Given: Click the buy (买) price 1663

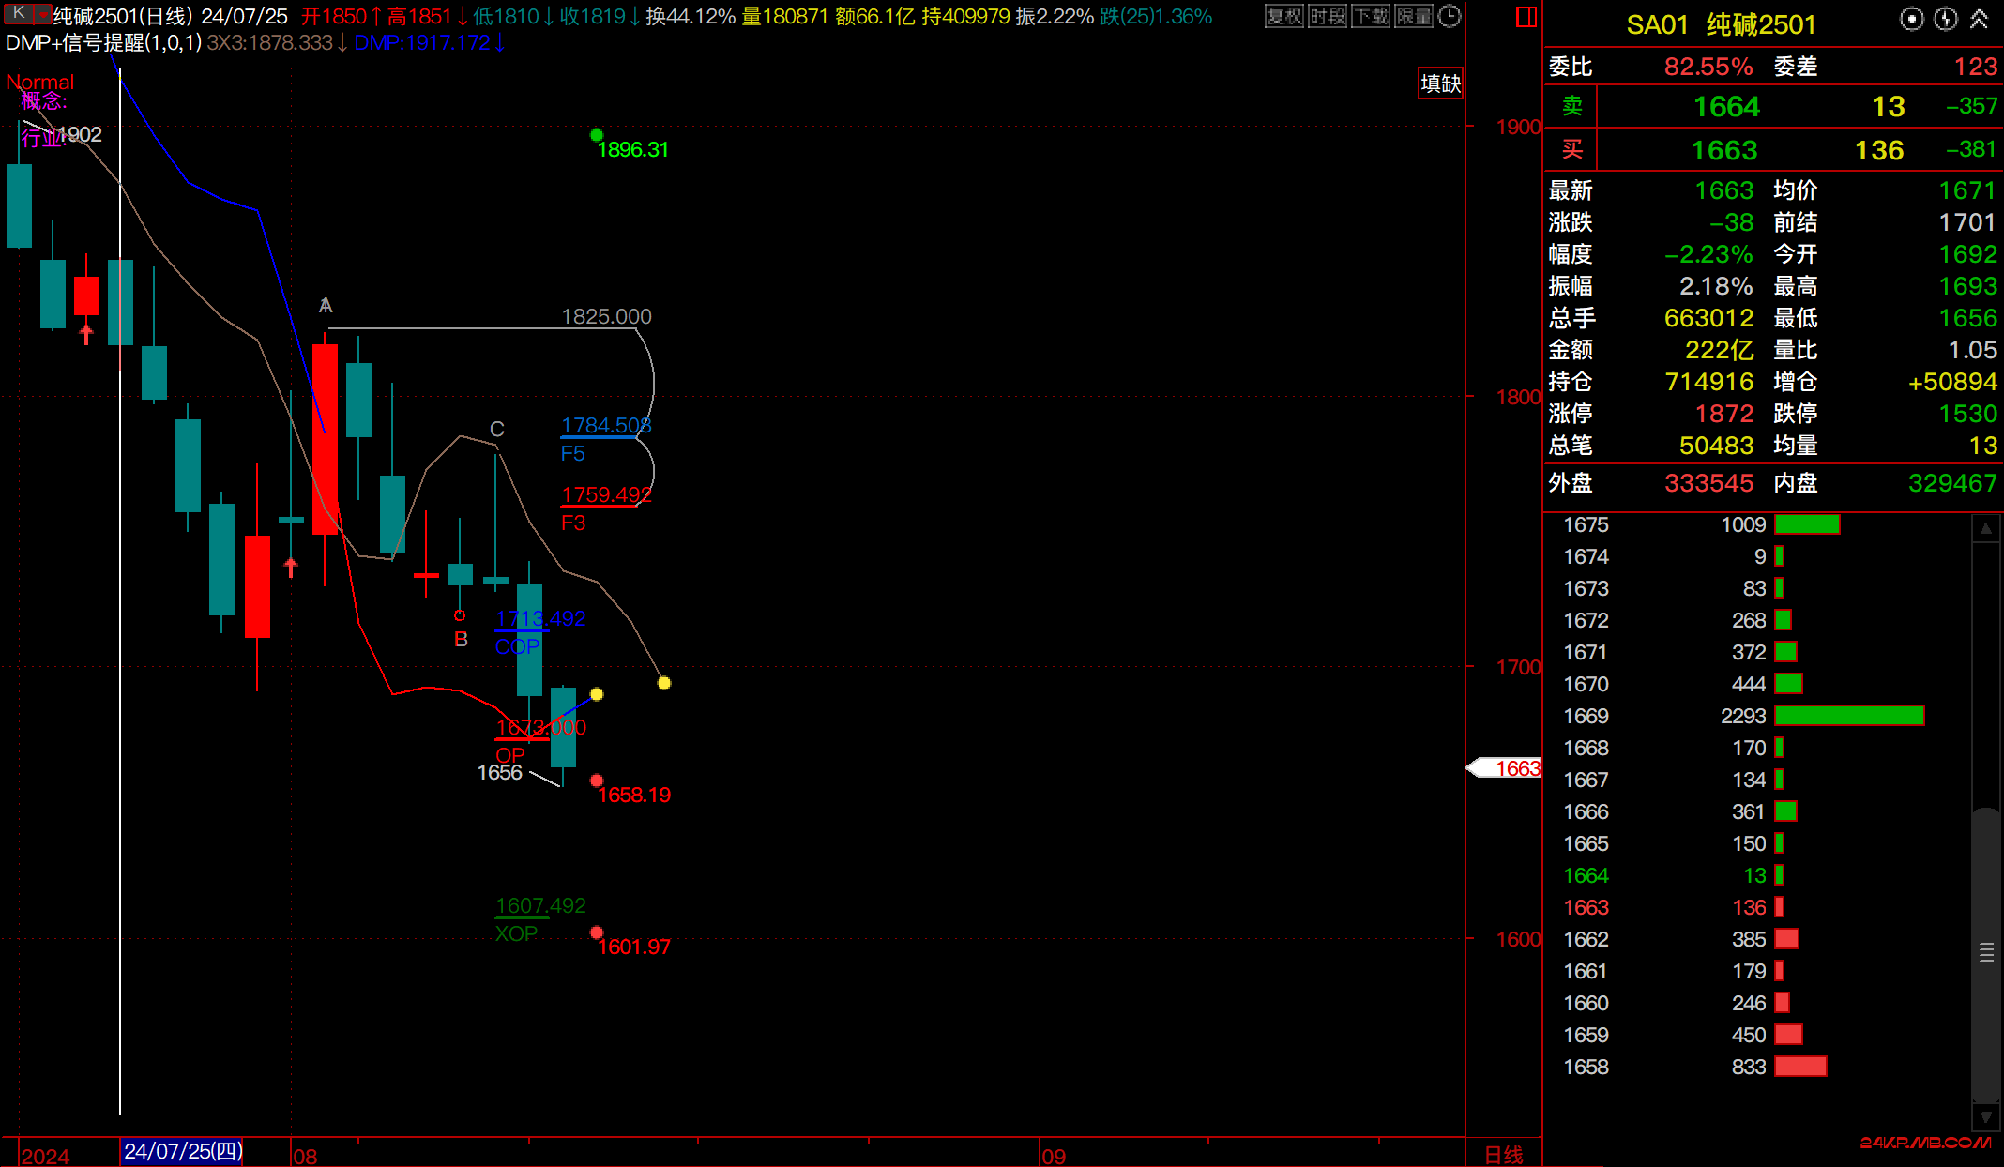Looking at the screenshot, I should (1723, 150).
